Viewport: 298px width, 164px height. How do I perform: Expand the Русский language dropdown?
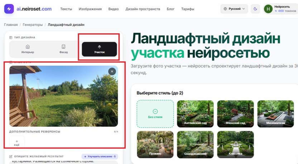pyautogui.click(x=234, y=9)
